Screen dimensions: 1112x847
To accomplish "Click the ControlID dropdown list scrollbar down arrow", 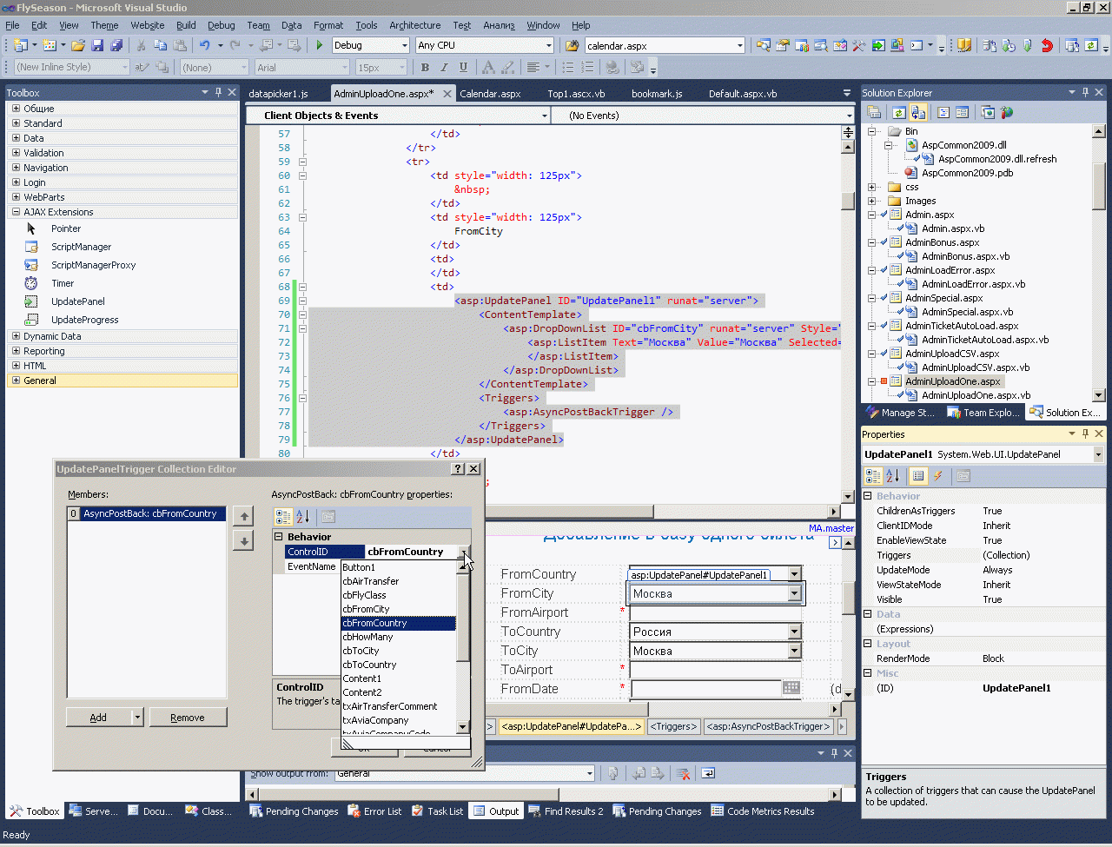I will pyautogui.click(x=462, y=727).
